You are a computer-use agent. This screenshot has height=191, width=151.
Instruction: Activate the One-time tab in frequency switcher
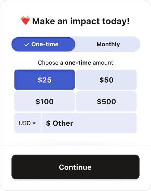click(43, 44)
